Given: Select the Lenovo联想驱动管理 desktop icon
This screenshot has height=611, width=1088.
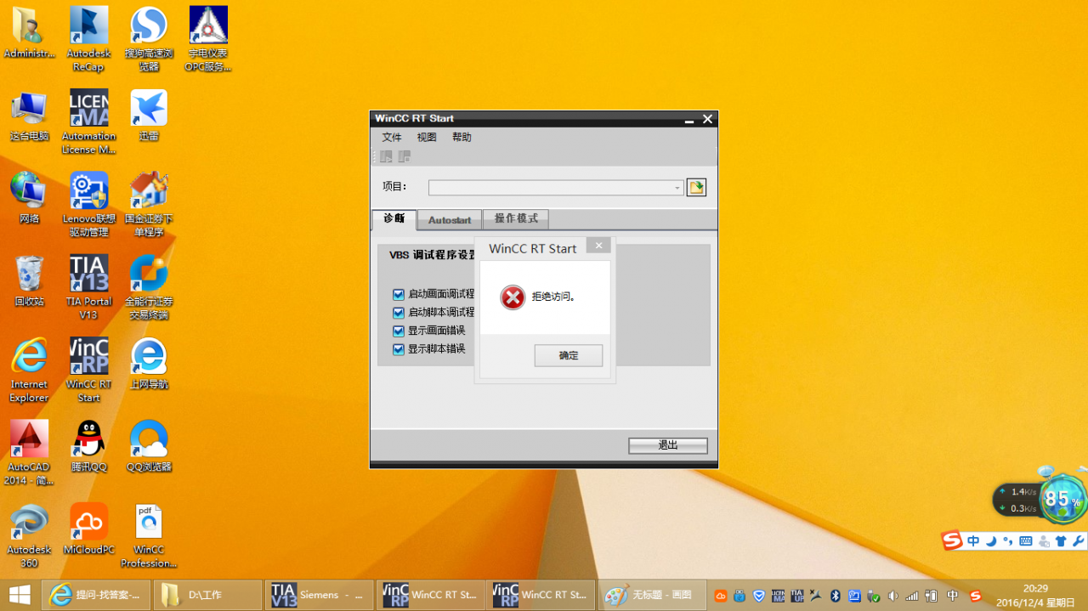Looking at the screenshot, I should click(88, 204).
